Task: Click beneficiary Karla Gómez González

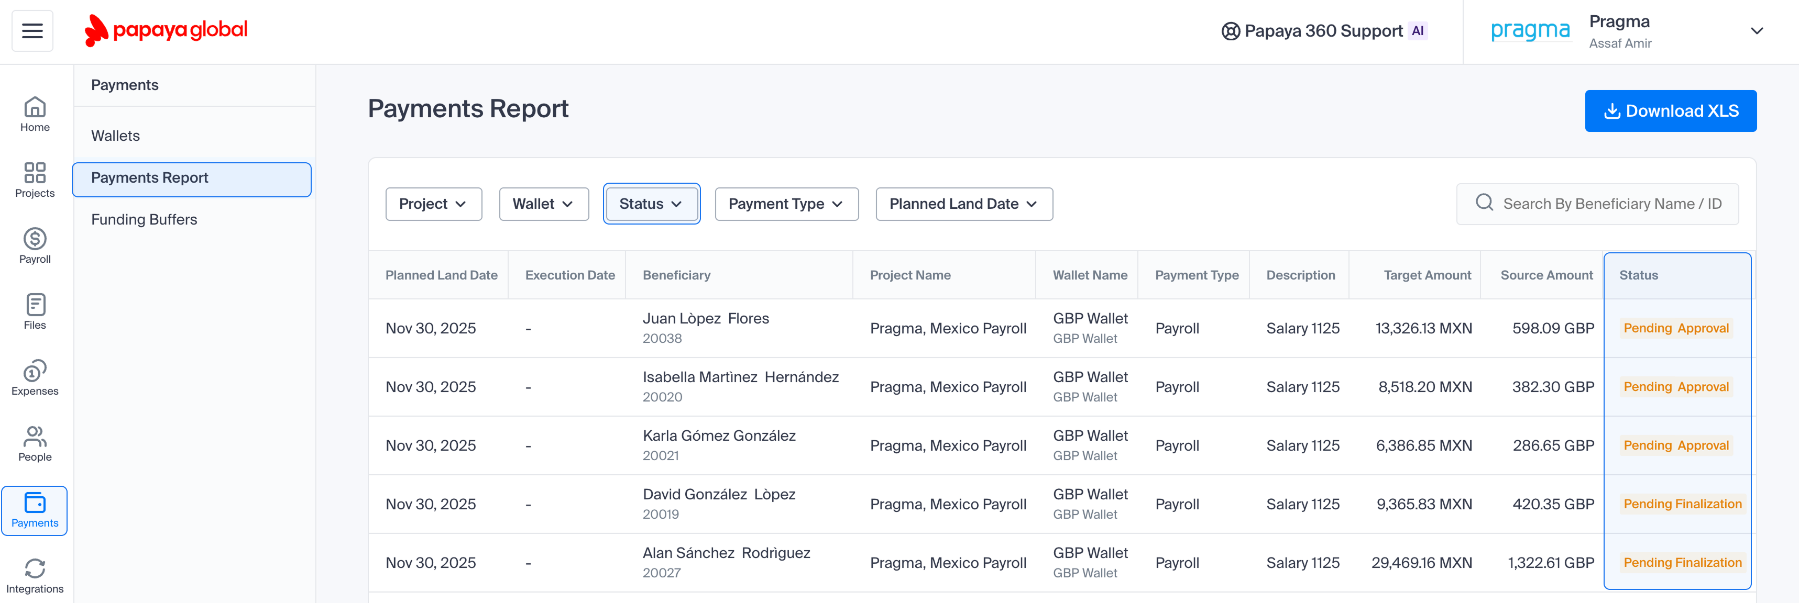Action: tap(719, 435)
